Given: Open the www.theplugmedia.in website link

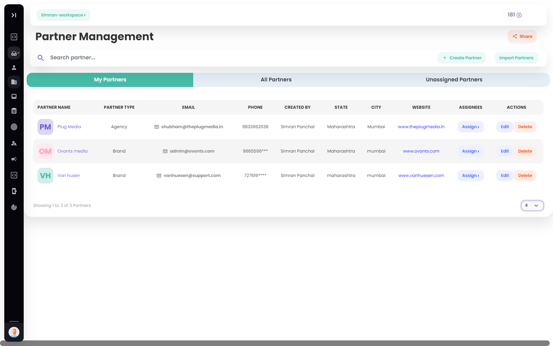Looking at the screenshot, I should (421, 127).
